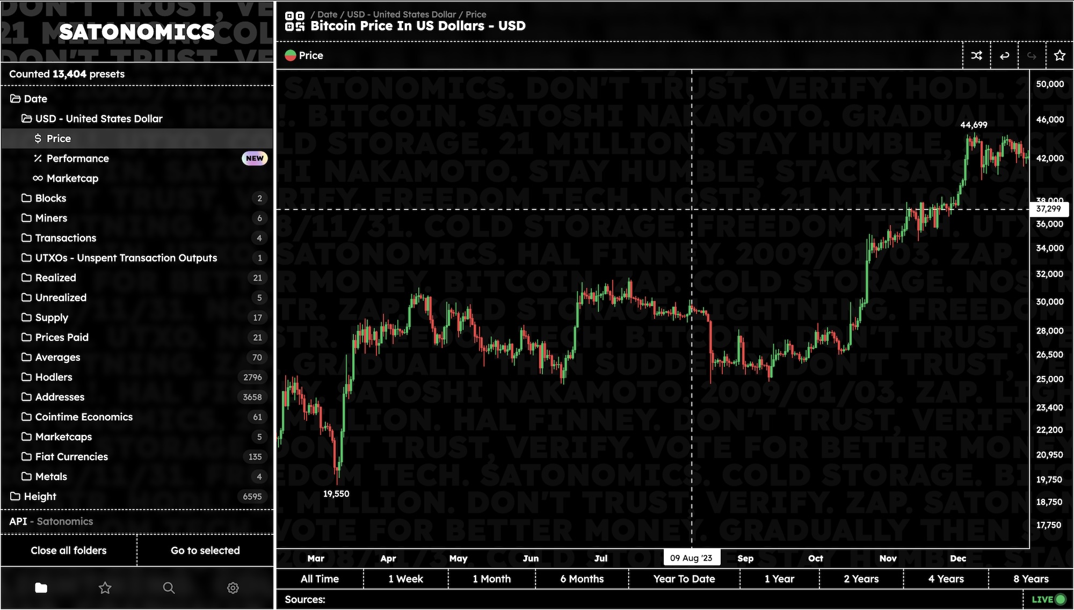The image size is (1074, 610).
Task: Click the Mar label on time axis
Action: click(316, 558)
